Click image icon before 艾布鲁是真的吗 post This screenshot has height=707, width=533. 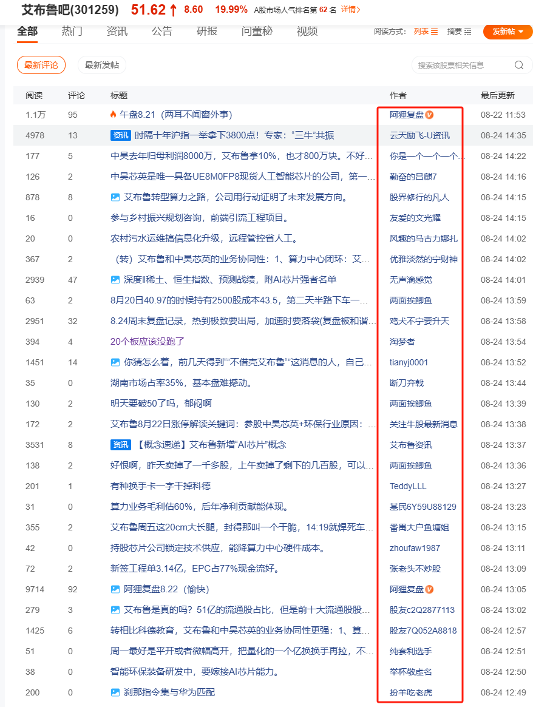pos(115,610)
